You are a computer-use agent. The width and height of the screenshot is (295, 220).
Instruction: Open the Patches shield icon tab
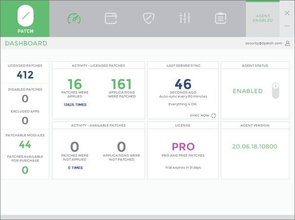click(x=149, y=18)
